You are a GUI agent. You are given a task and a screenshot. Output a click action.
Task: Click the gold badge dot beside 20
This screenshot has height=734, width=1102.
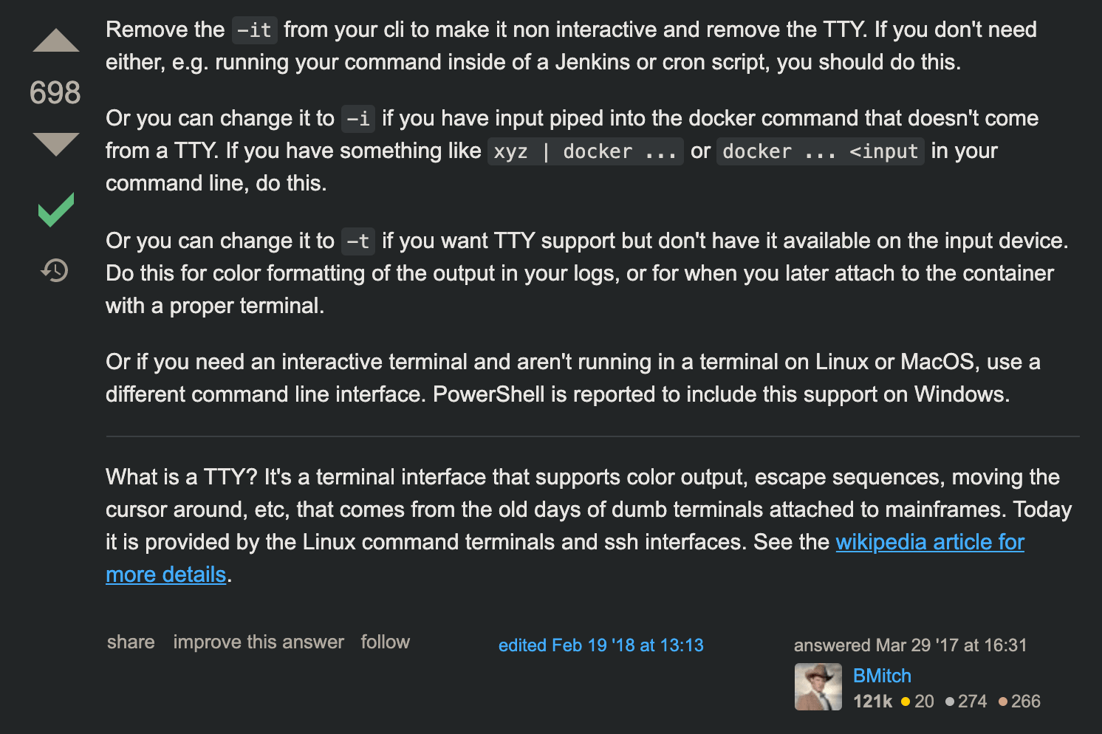tap(906, 702)
